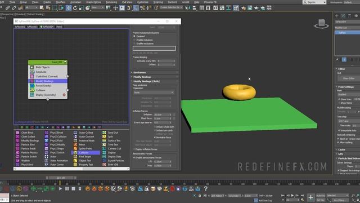The width and height of the screenshot is (360, 203).
Task: Open the Phoenix FD menu
Action: coord(210,2)
